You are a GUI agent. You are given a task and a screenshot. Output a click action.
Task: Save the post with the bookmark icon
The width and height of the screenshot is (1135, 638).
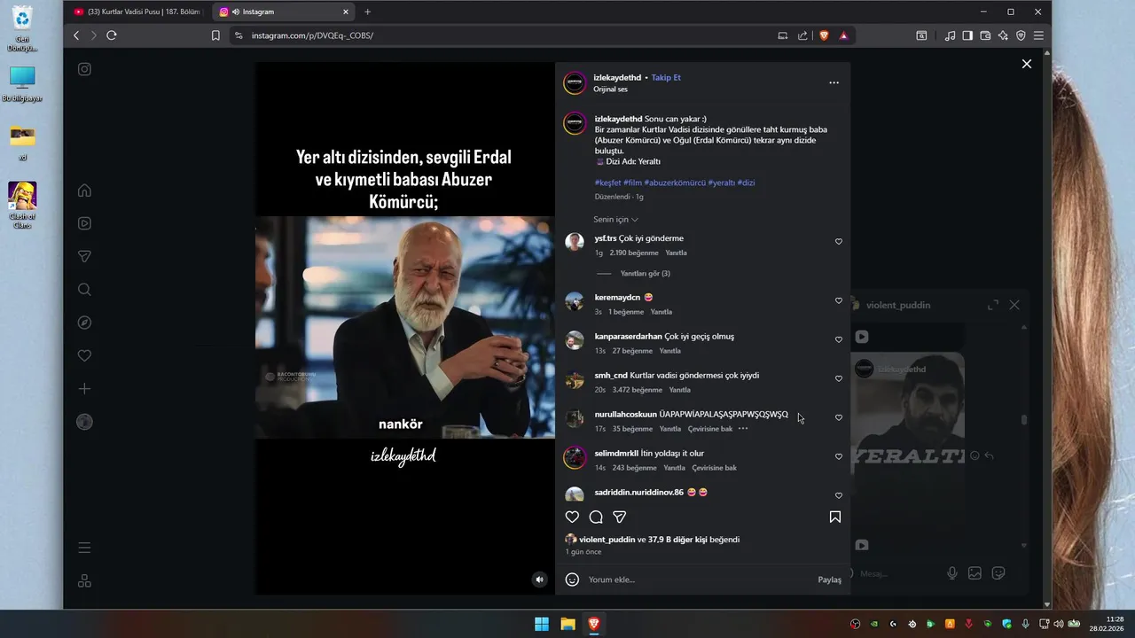click(834, 517)
